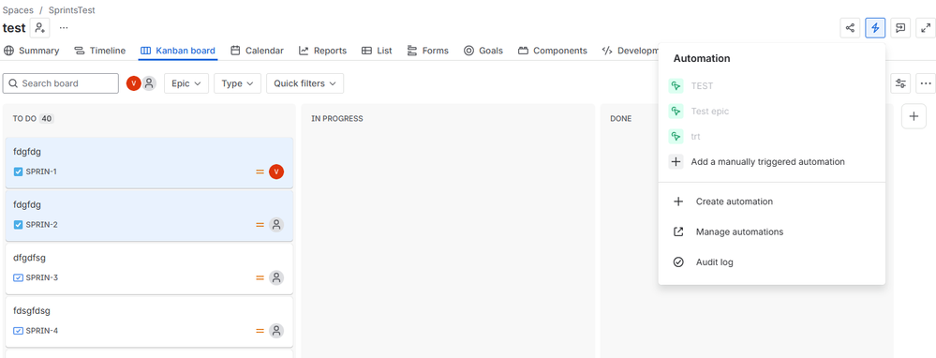Click the unassigned avatar on SPRIN-2 card
The width and height of the screenshot is (936, 358).
click(275, 225)
